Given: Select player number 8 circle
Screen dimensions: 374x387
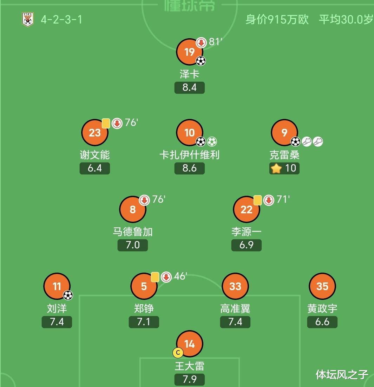Looking at the screenshot, I should tap(133, 209).
